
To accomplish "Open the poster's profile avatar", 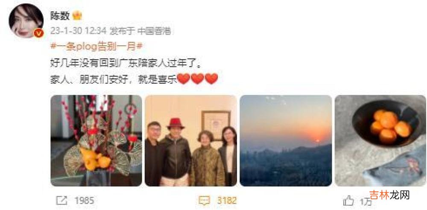I will [x=26, y=20].
